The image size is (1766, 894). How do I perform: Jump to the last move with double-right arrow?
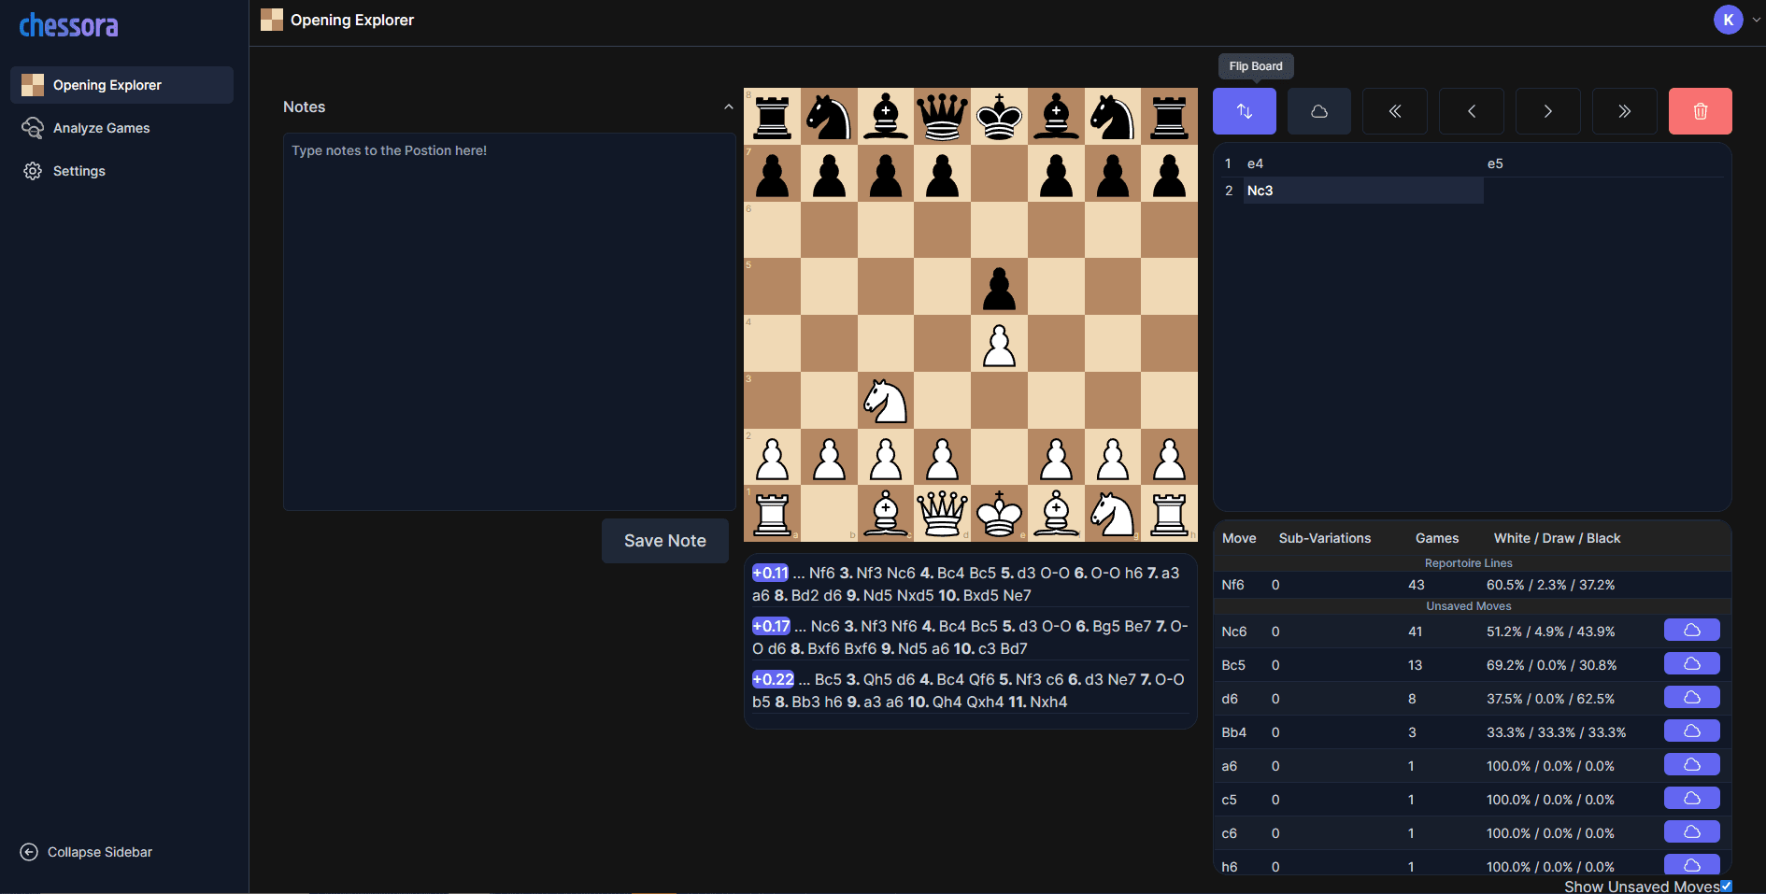1624,110
